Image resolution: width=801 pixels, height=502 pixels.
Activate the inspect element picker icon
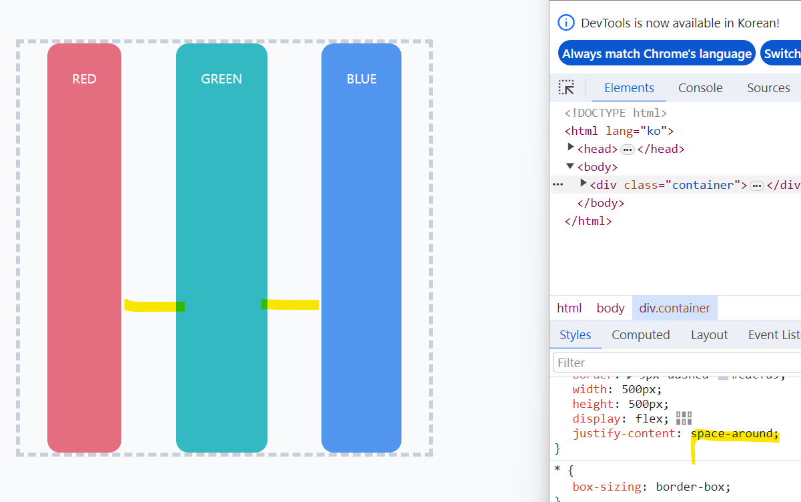(x=566, y=87)
